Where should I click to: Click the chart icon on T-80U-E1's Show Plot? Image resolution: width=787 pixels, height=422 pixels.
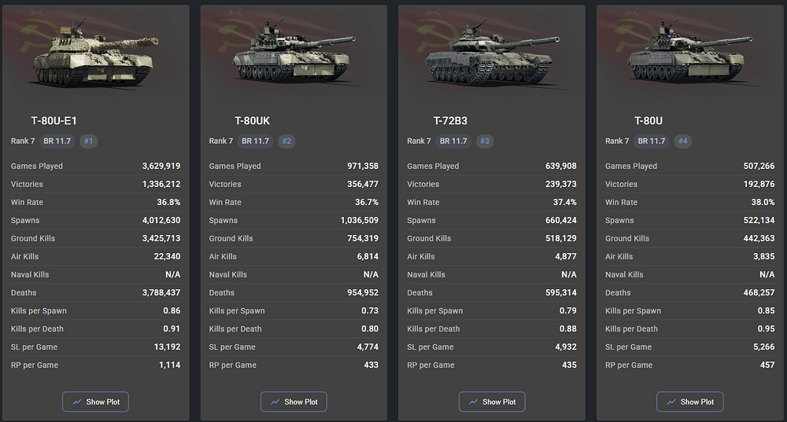[77, 402]
